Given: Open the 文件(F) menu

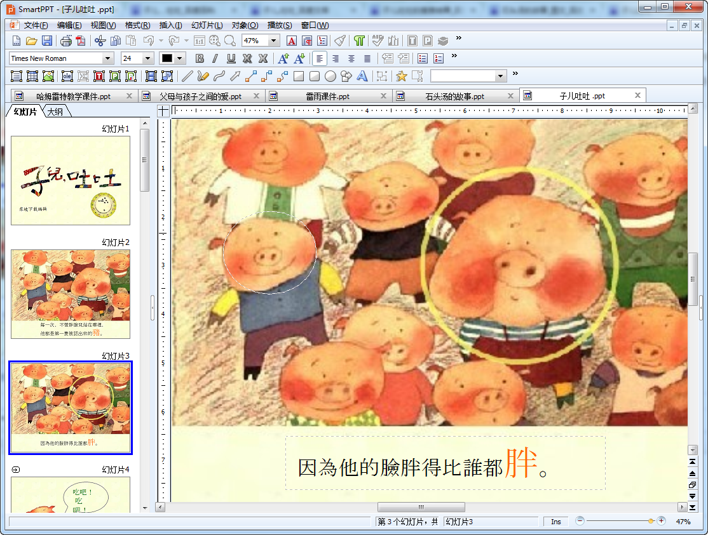Looking at the screenshot, I should (35, 25).
